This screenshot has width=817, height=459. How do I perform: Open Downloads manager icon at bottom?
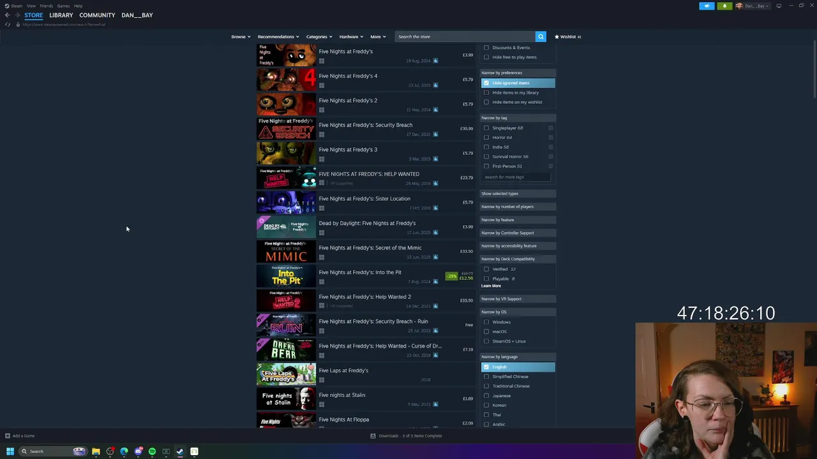click(373, 436)
